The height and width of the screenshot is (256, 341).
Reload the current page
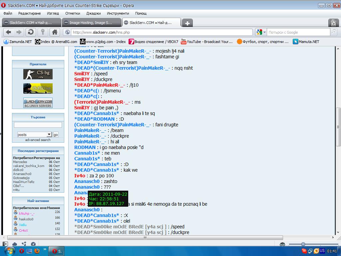click(x=31, y=32)
